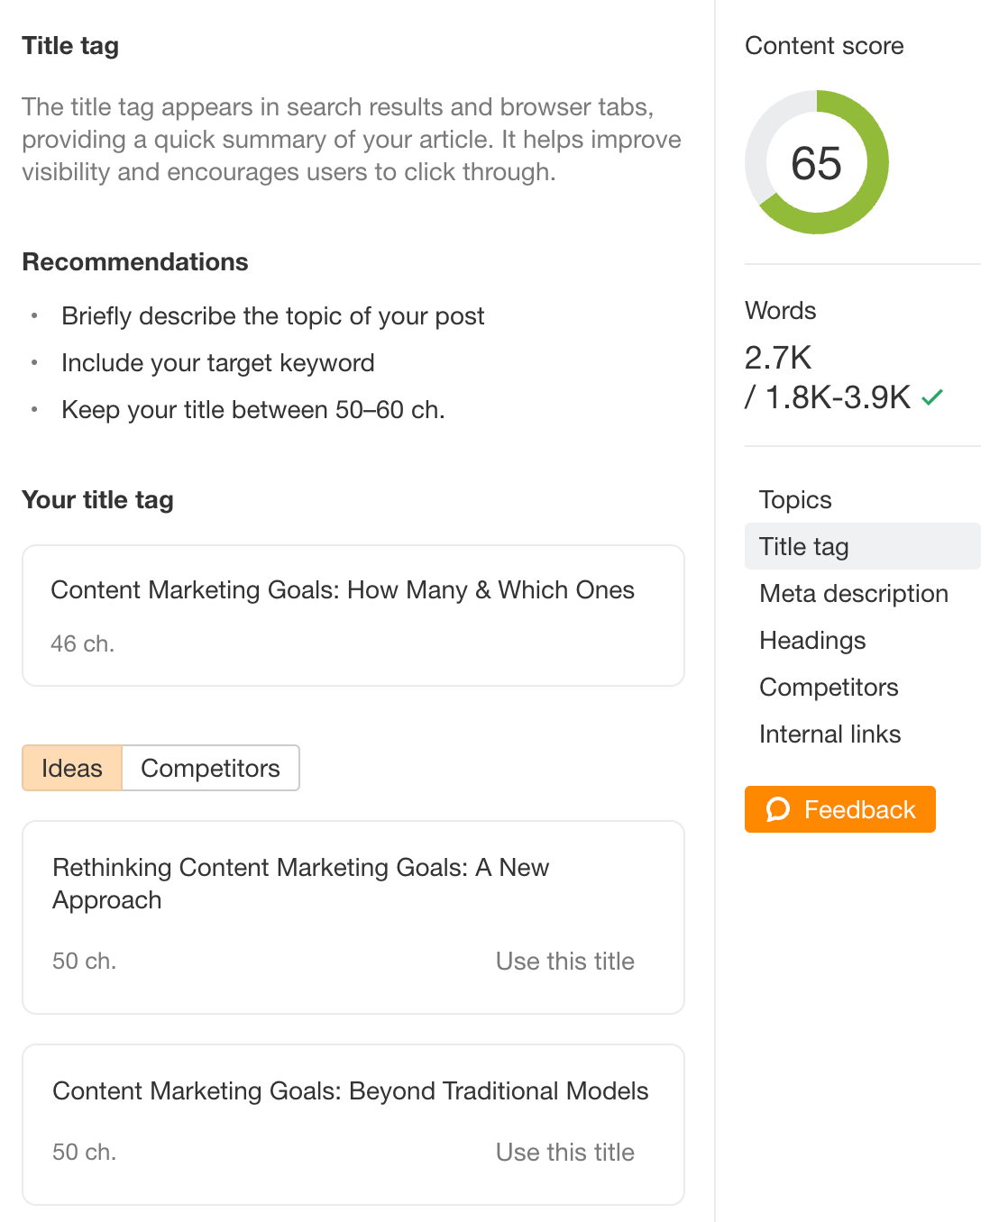Click the score number 65

tap(816, 163)
